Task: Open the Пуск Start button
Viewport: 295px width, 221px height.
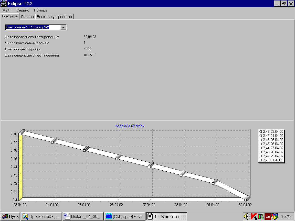Action: [10, 217]
